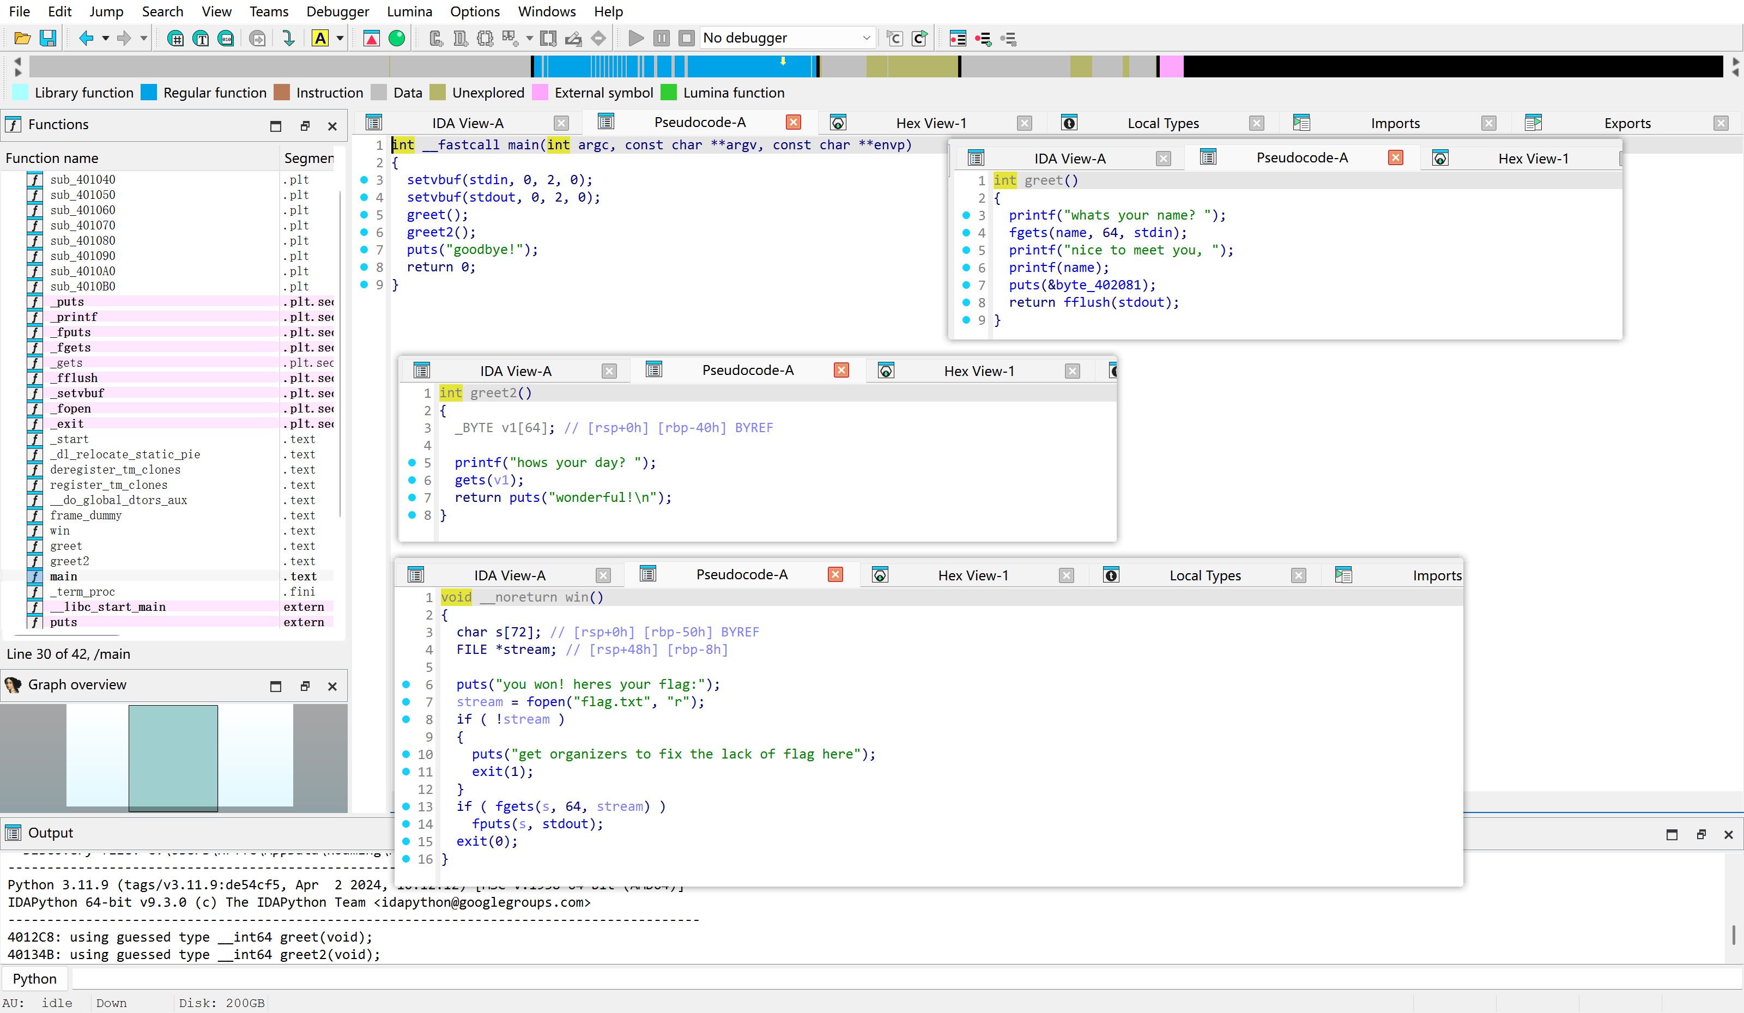This screenshot has width=1744, height=1013.
Task: Open the Options menu
Action: point(475,11)
